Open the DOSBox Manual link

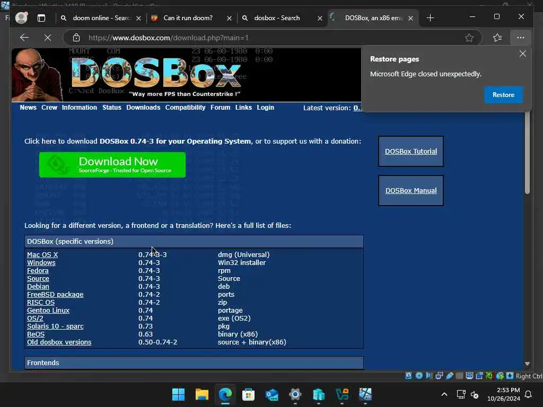click(x=411, y=190)
